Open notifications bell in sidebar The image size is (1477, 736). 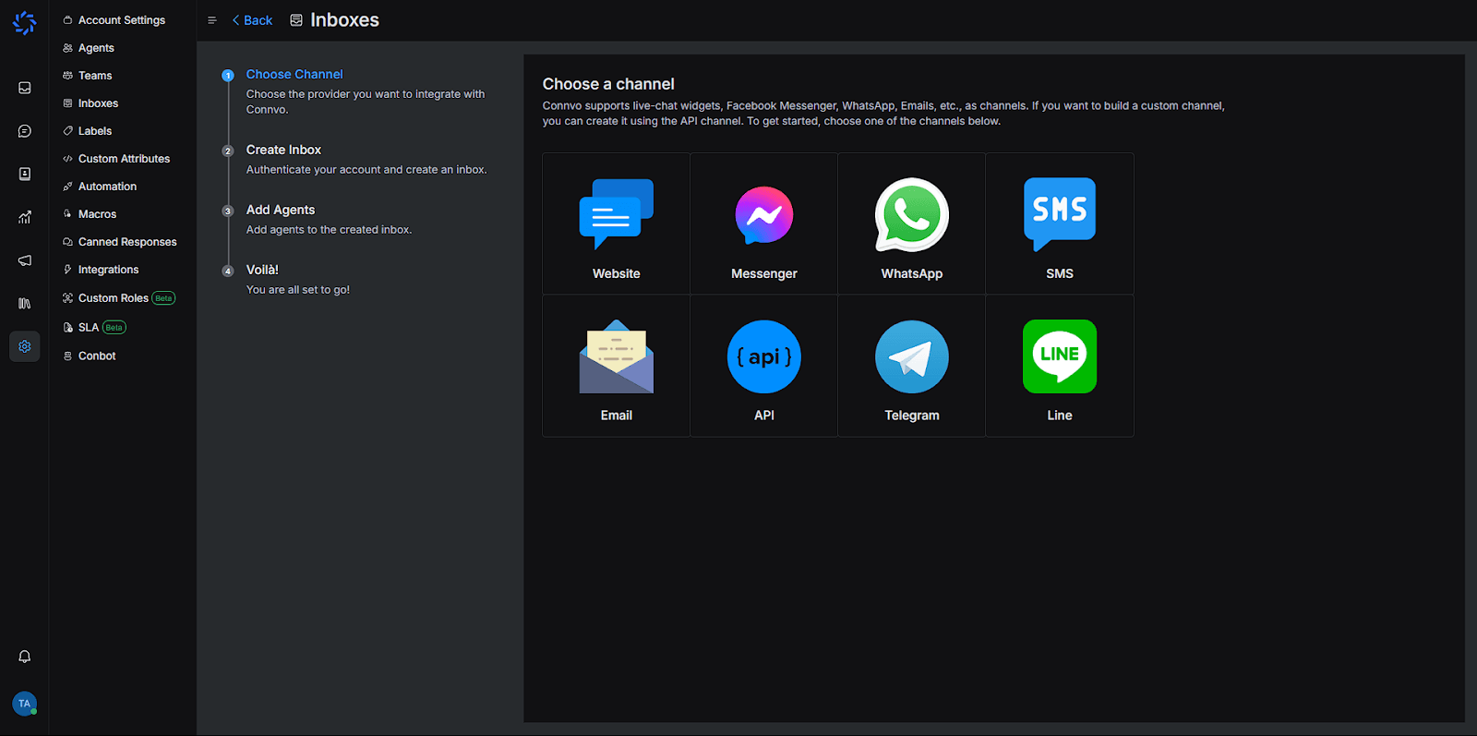click(x=25, y=657)
